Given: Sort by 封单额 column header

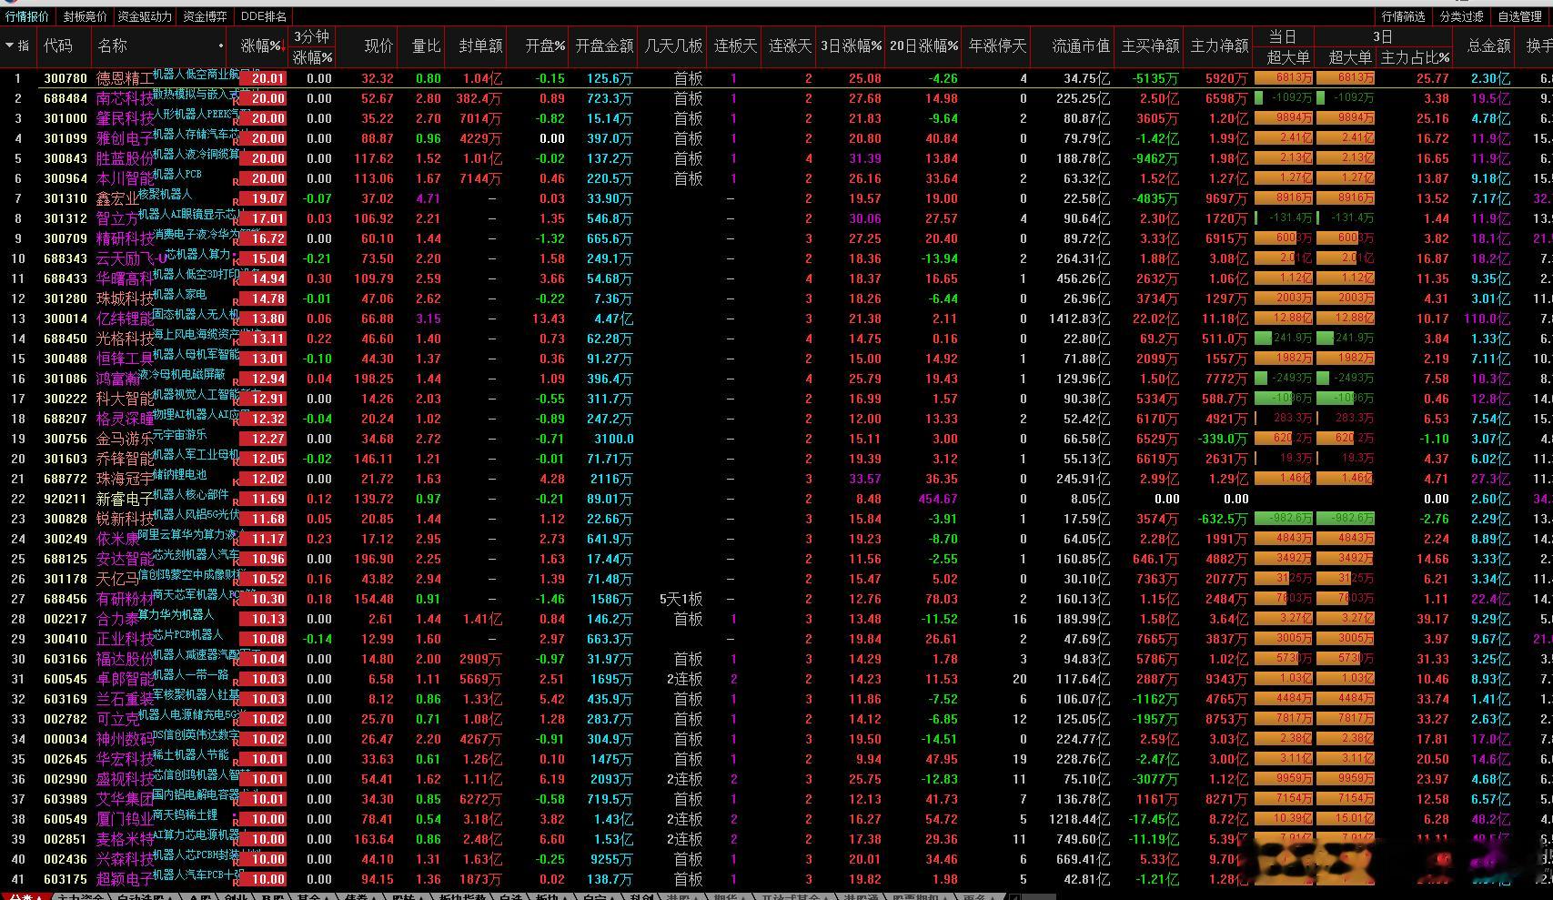Looking at the screenshot, I should click(x=480, y=46).
